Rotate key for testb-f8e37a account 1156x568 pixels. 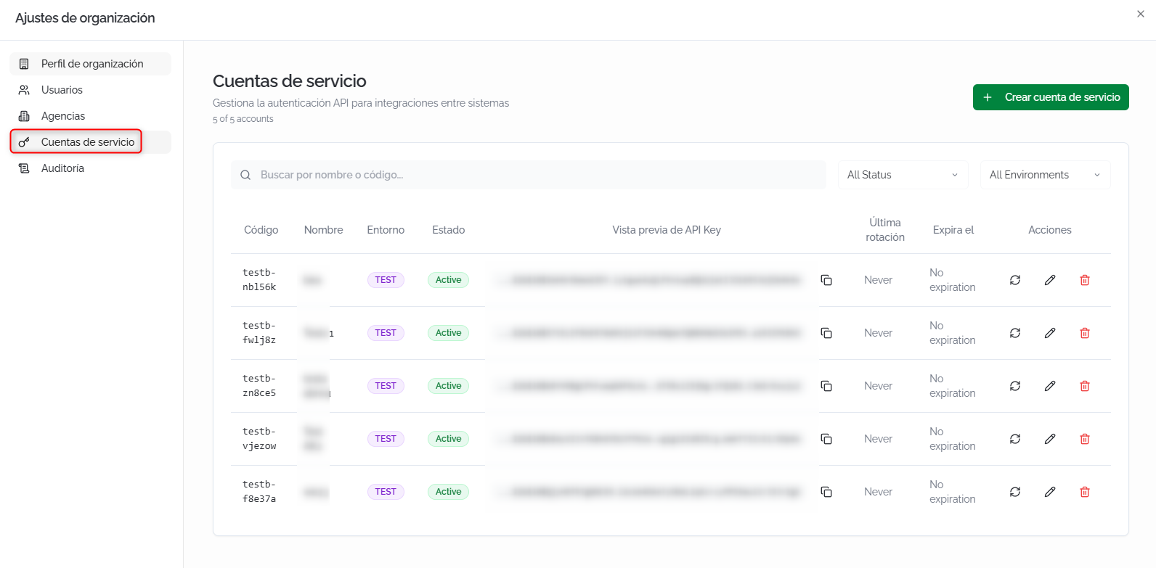click(x=1015, y=492)
